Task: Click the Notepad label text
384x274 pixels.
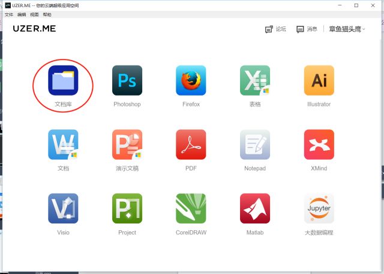Action: [255, 168]
